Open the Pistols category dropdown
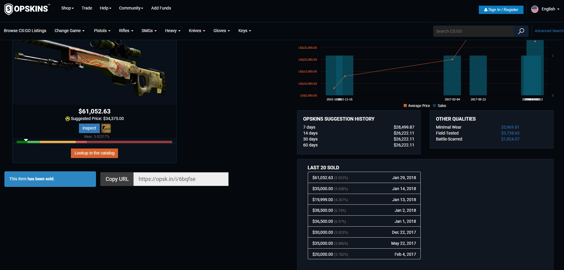 point(102,31)
